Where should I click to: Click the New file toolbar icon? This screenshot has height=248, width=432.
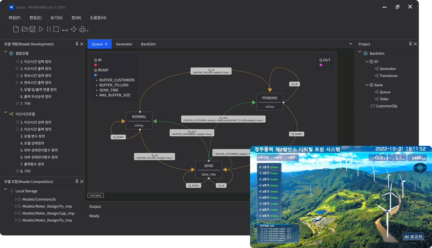pyautogui.click(x=16, y=29)
